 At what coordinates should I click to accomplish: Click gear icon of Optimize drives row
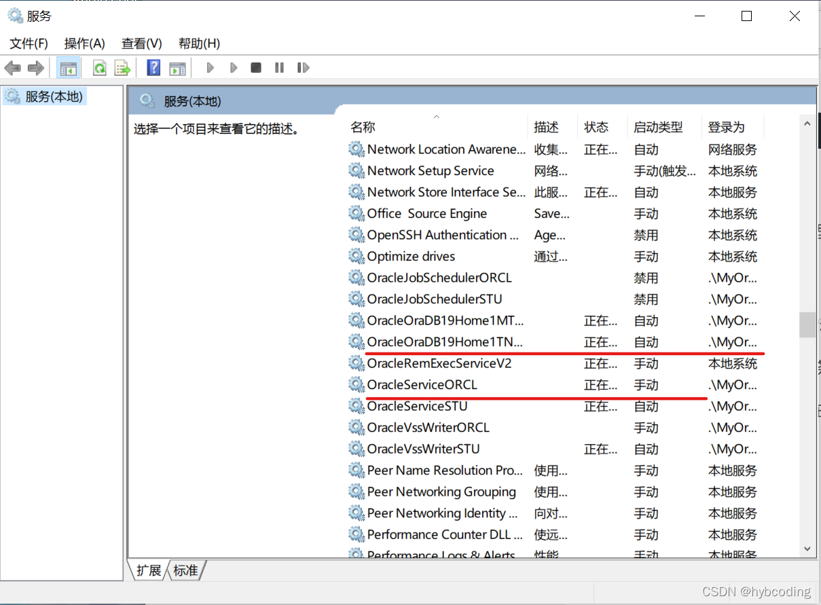pos(357,256)
